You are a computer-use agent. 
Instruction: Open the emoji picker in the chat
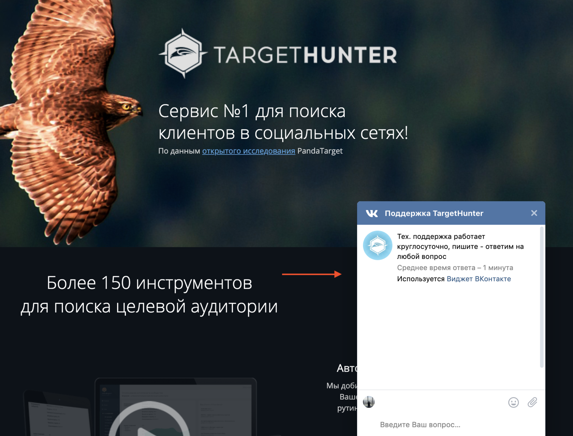(513, 403)
